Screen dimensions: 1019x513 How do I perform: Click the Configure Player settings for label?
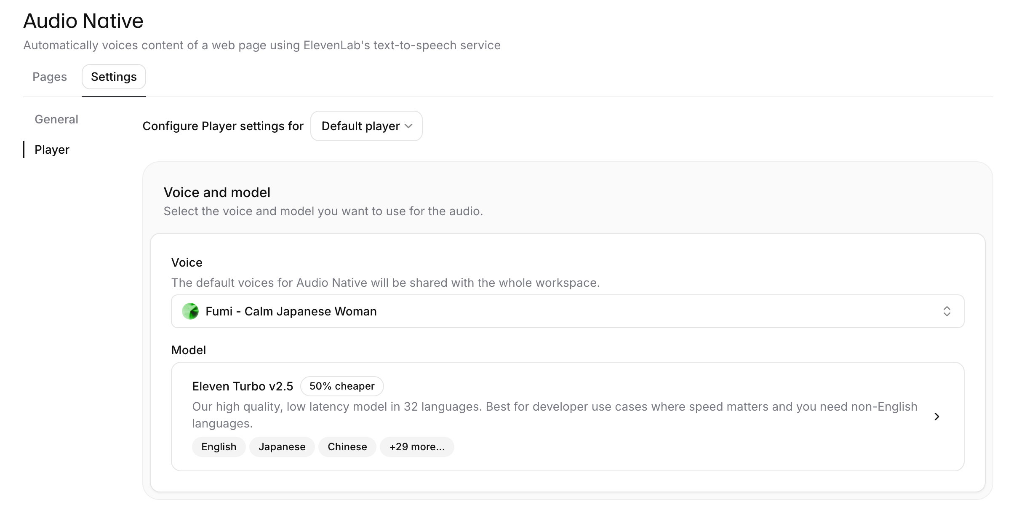(x=223, y=126)
